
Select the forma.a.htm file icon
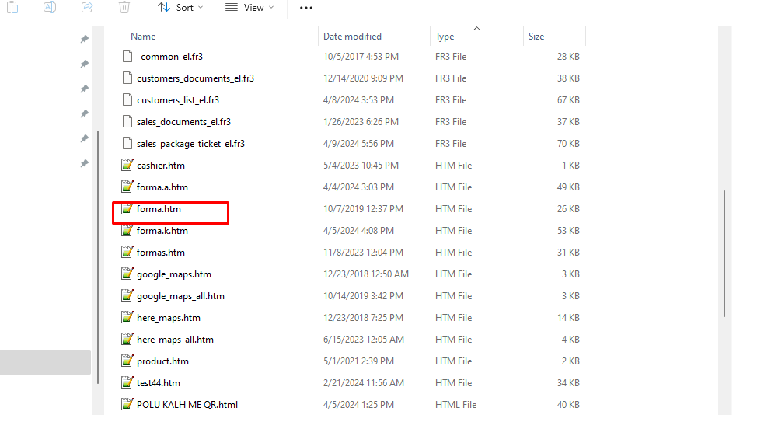click(127, 187)
